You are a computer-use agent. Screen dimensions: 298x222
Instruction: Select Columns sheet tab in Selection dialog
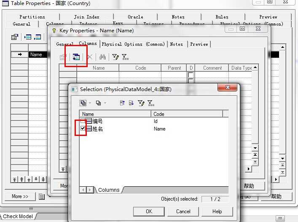[109, 190]
